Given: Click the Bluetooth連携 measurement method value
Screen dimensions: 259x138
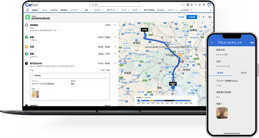Looking at the screenshot, I should [222, 55].
